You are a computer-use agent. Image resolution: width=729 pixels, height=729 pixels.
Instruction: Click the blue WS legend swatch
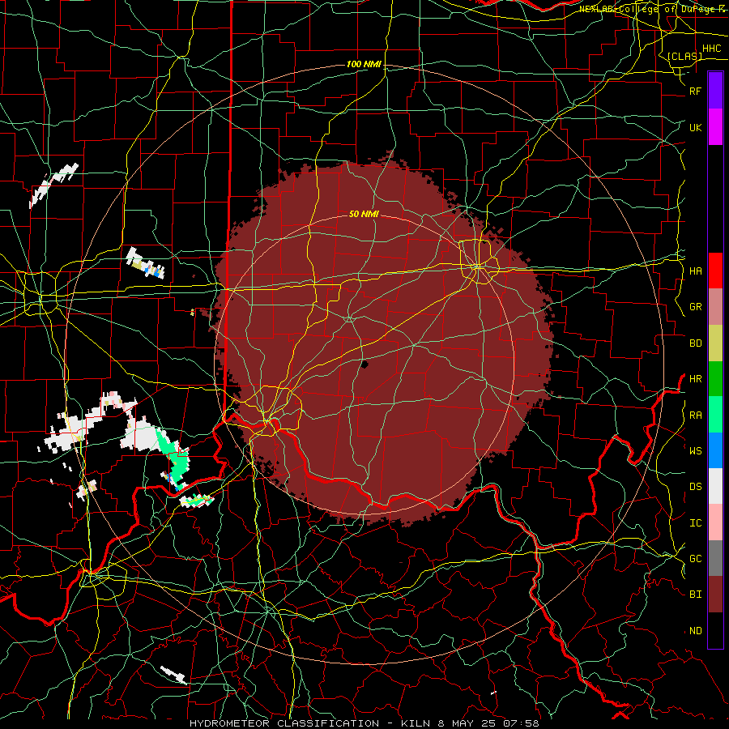click(x=715, y=450)
